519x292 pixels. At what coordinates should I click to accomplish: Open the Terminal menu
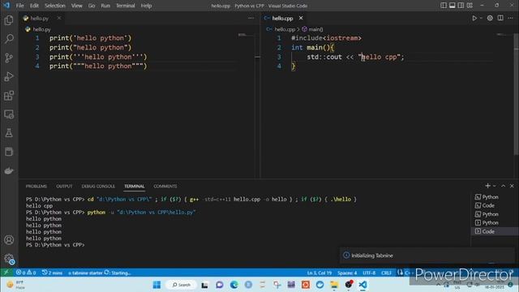click(126, 6)
